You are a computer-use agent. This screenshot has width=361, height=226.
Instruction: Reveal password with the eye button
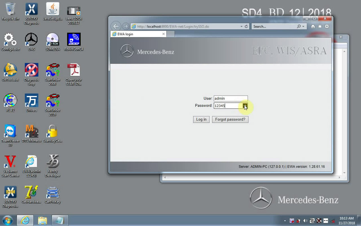point(245,106)
